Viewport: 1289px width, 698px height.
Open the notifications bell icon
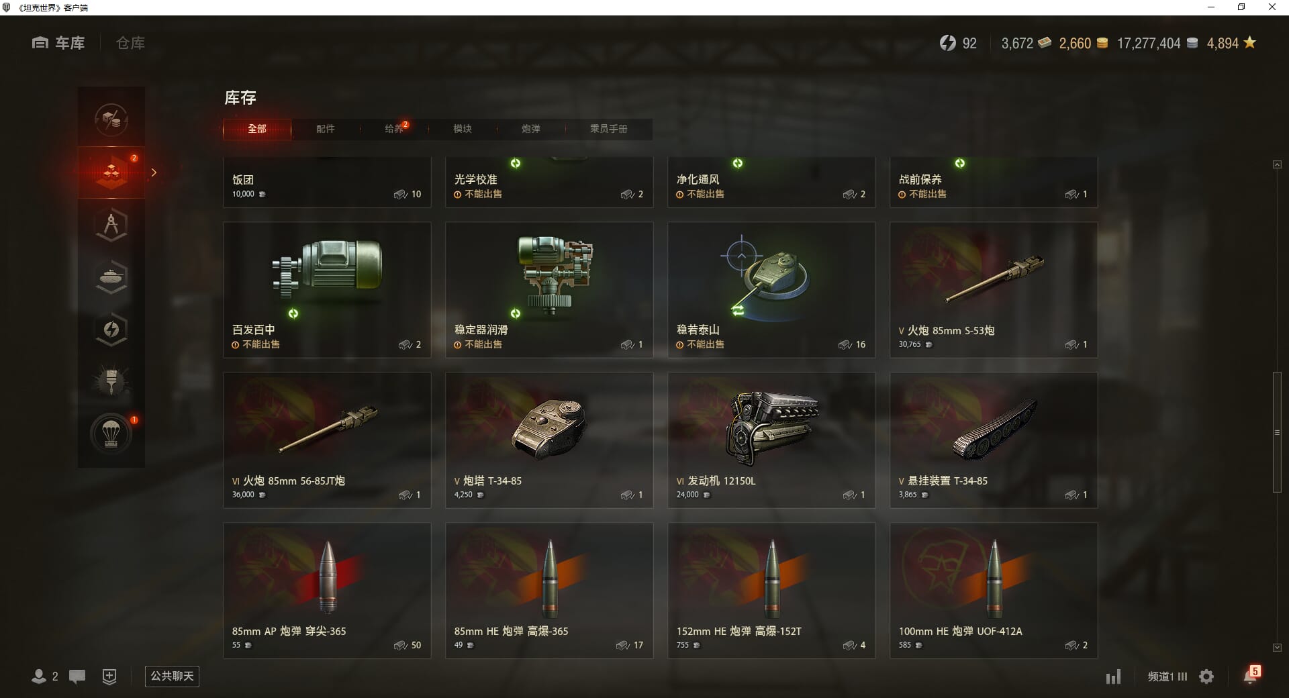pos(1251,676)
